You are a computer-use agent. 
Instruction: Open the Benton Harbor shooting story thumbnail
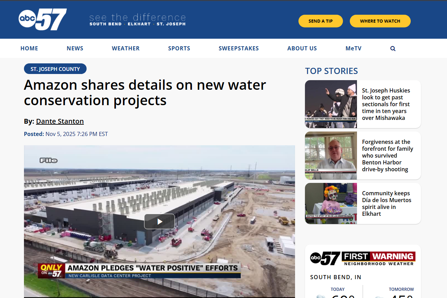[331, 156]
